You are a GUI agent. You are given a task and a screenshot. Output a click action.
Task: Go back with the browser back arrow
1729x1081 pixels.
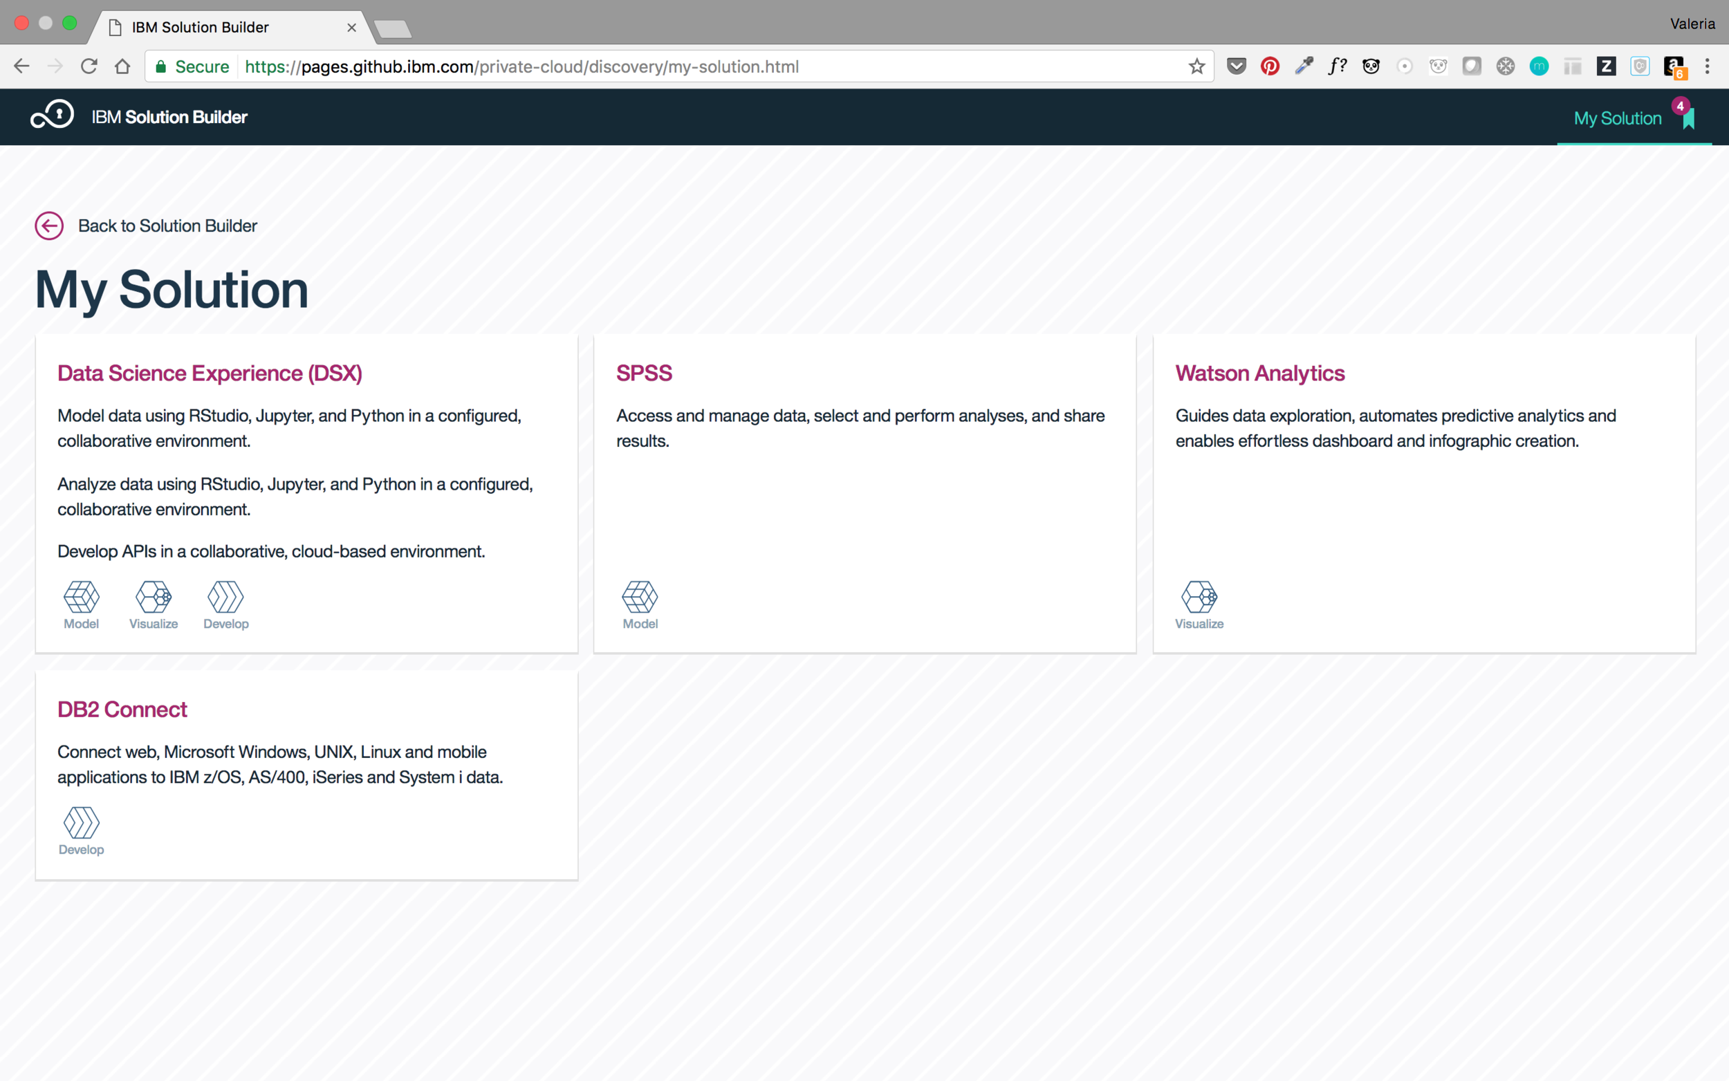point(21,66)
